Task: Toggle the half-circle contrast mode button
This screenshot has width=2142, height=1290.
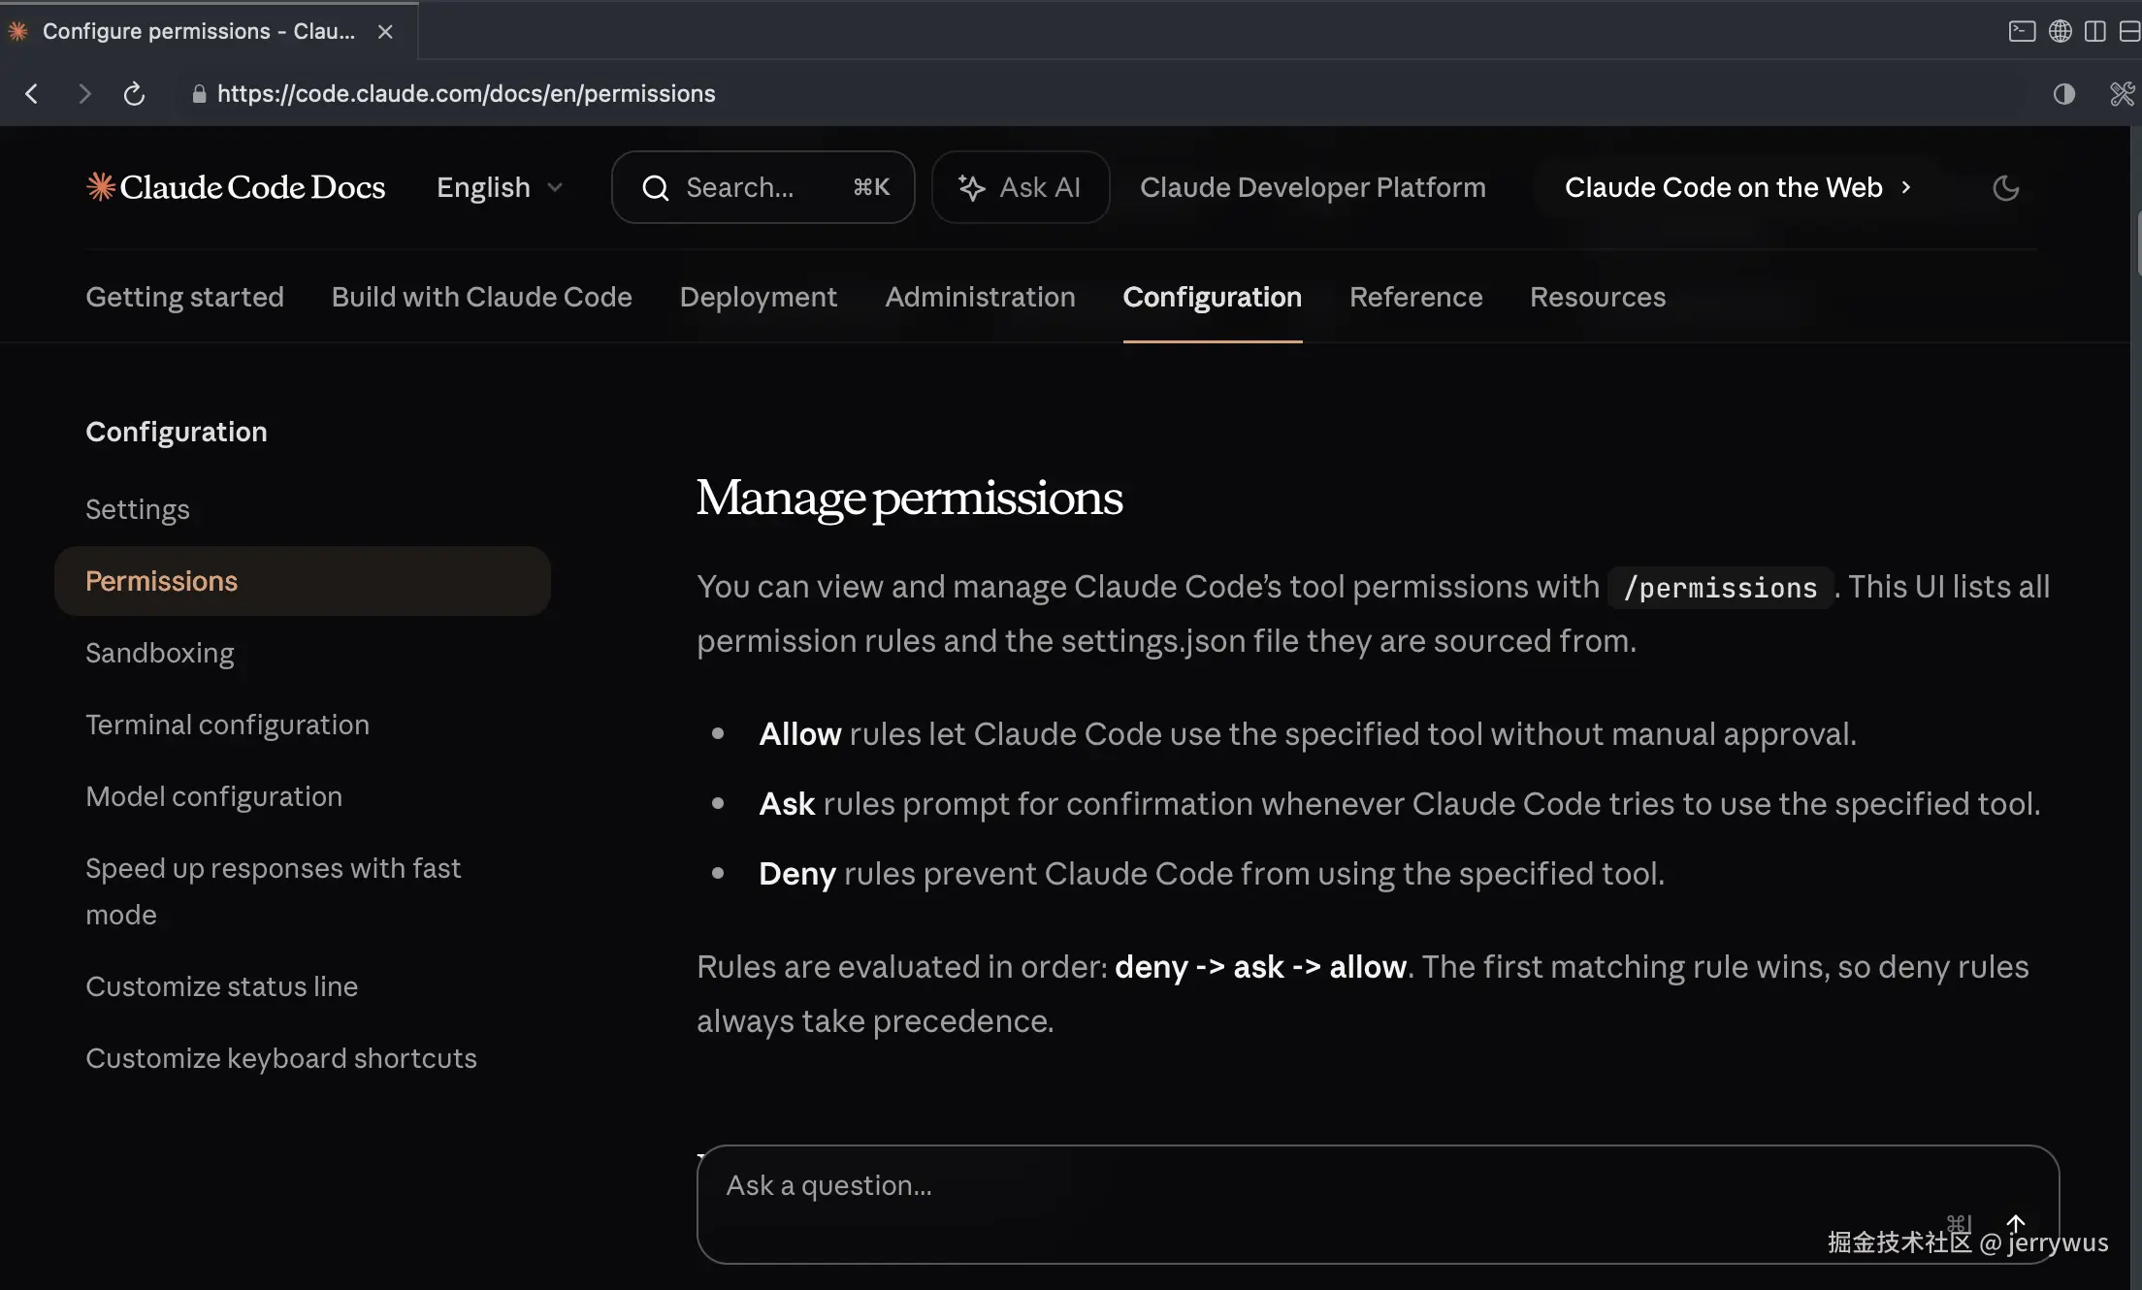Action: point(2064,94)
